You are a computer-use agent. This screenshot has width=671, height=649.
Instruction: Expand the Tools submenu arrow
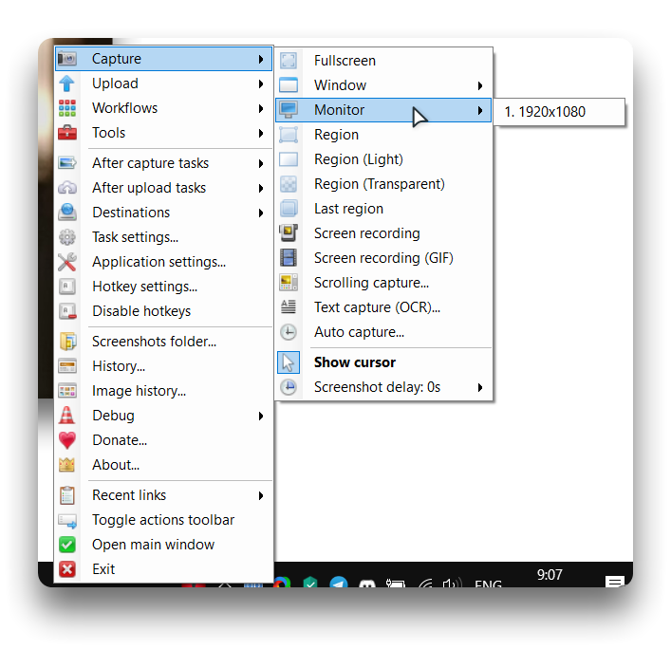coord(261,134)
